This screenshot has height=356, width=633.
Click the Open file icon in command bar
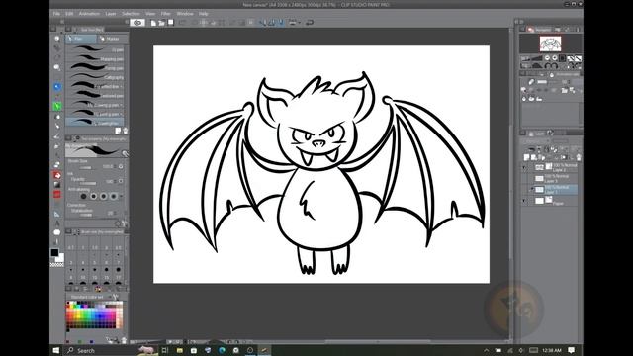[162, 23]
